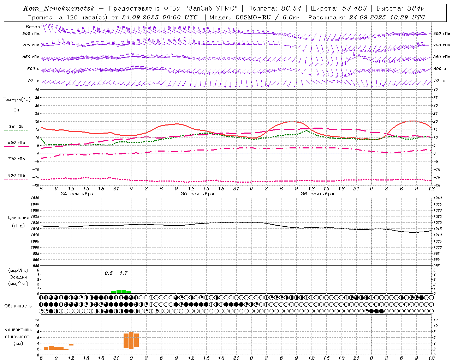
Task: Click the '(мм/1ч.)' precipitation unit label
Action: pyautogui.click(x=18, y=284)
